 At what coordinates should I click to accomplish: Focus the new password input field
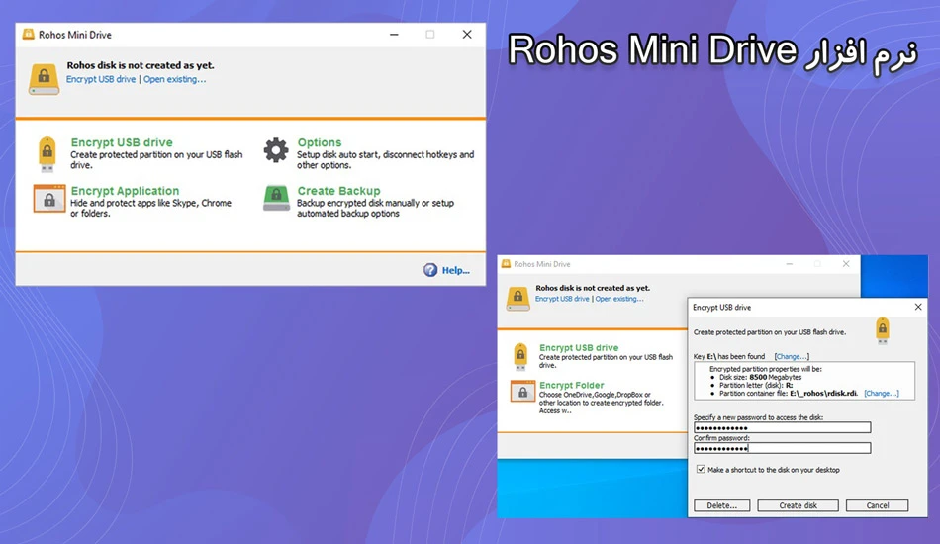(x=783, y=427)
